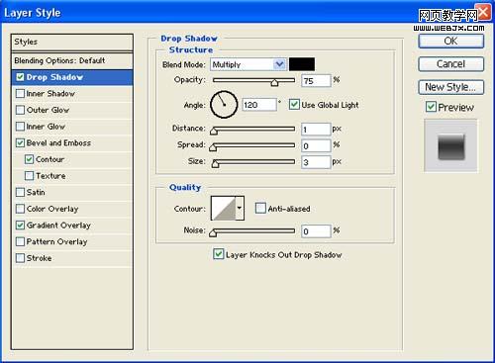Toggle the Preview checkbox
This screenshot has height=363, width=495.
(x=431, y=107)
